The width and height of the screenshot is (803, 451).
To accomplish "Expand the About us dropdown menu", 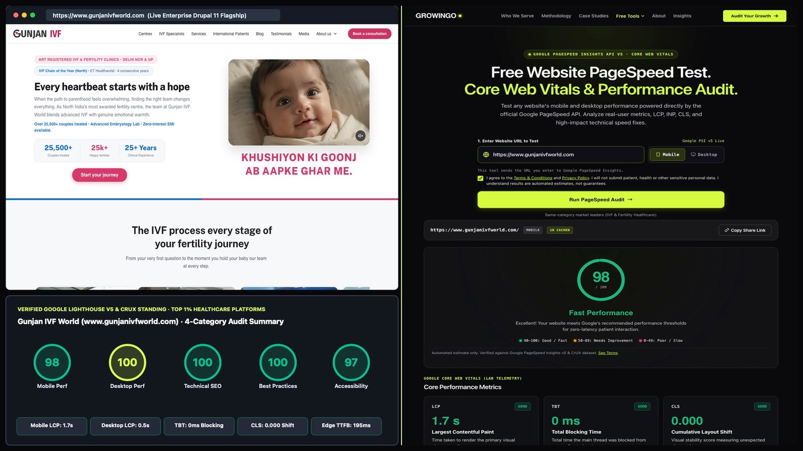I will [326, 34].
